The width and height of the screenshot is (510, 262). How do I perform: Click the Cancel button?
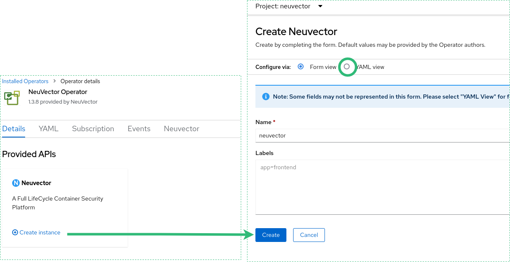309,235
